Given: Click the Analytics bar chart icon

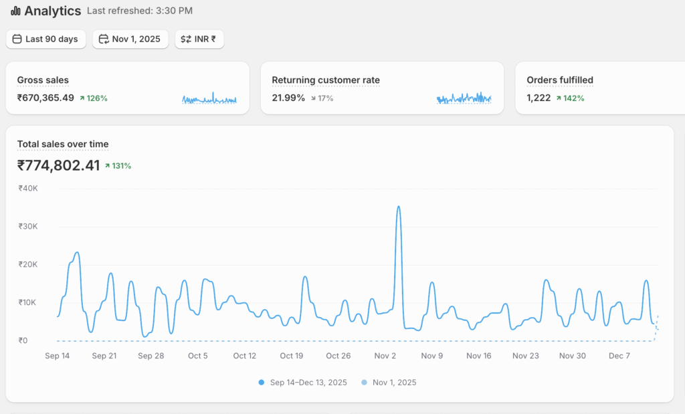Looking at the screenshot, I should 15,11.
